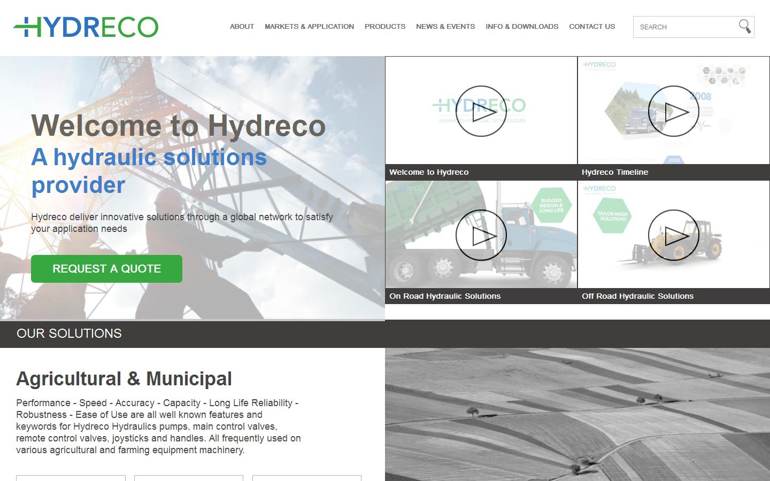Click the green arrow in the Hydreco logo
The height and width of the screenshot is (481, 770).
25,26
